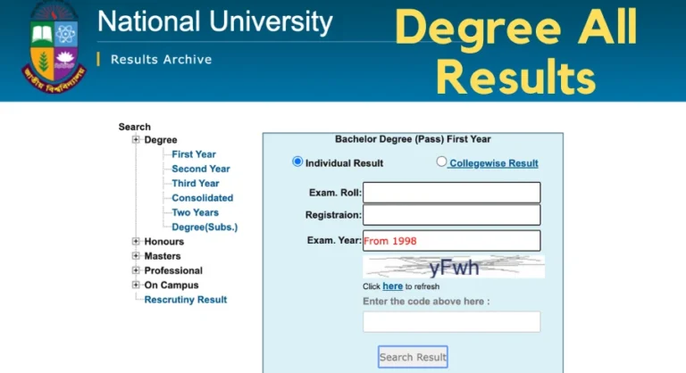
Task: Collapse the Degree tree node
Action: tap(136, 139)
